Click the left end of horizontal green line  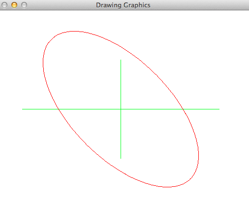[x=23, y=109]
